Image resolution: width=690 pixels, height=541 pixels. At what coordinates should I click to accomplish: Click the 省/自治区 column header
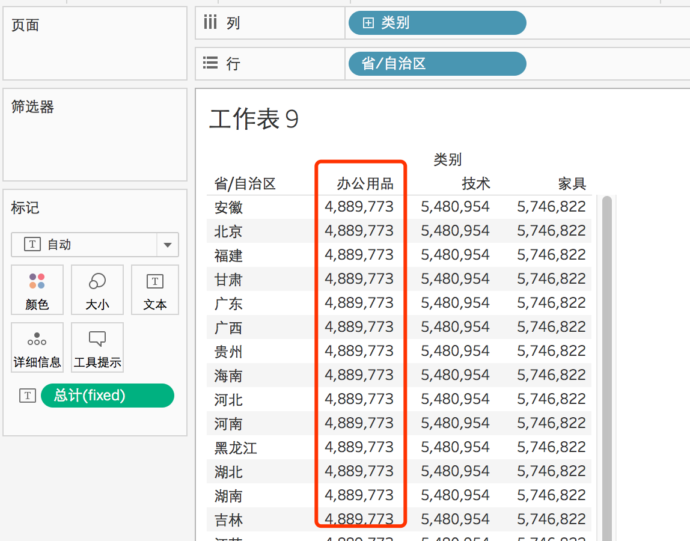click(245, 183)
